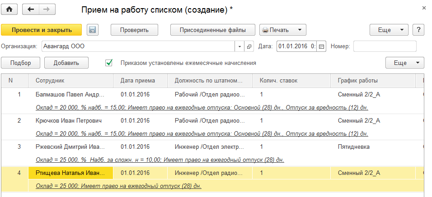The image size is (432, 197).
Task: Toggle the monthly accruals order checkbox
Action: [x=108, y=63]
